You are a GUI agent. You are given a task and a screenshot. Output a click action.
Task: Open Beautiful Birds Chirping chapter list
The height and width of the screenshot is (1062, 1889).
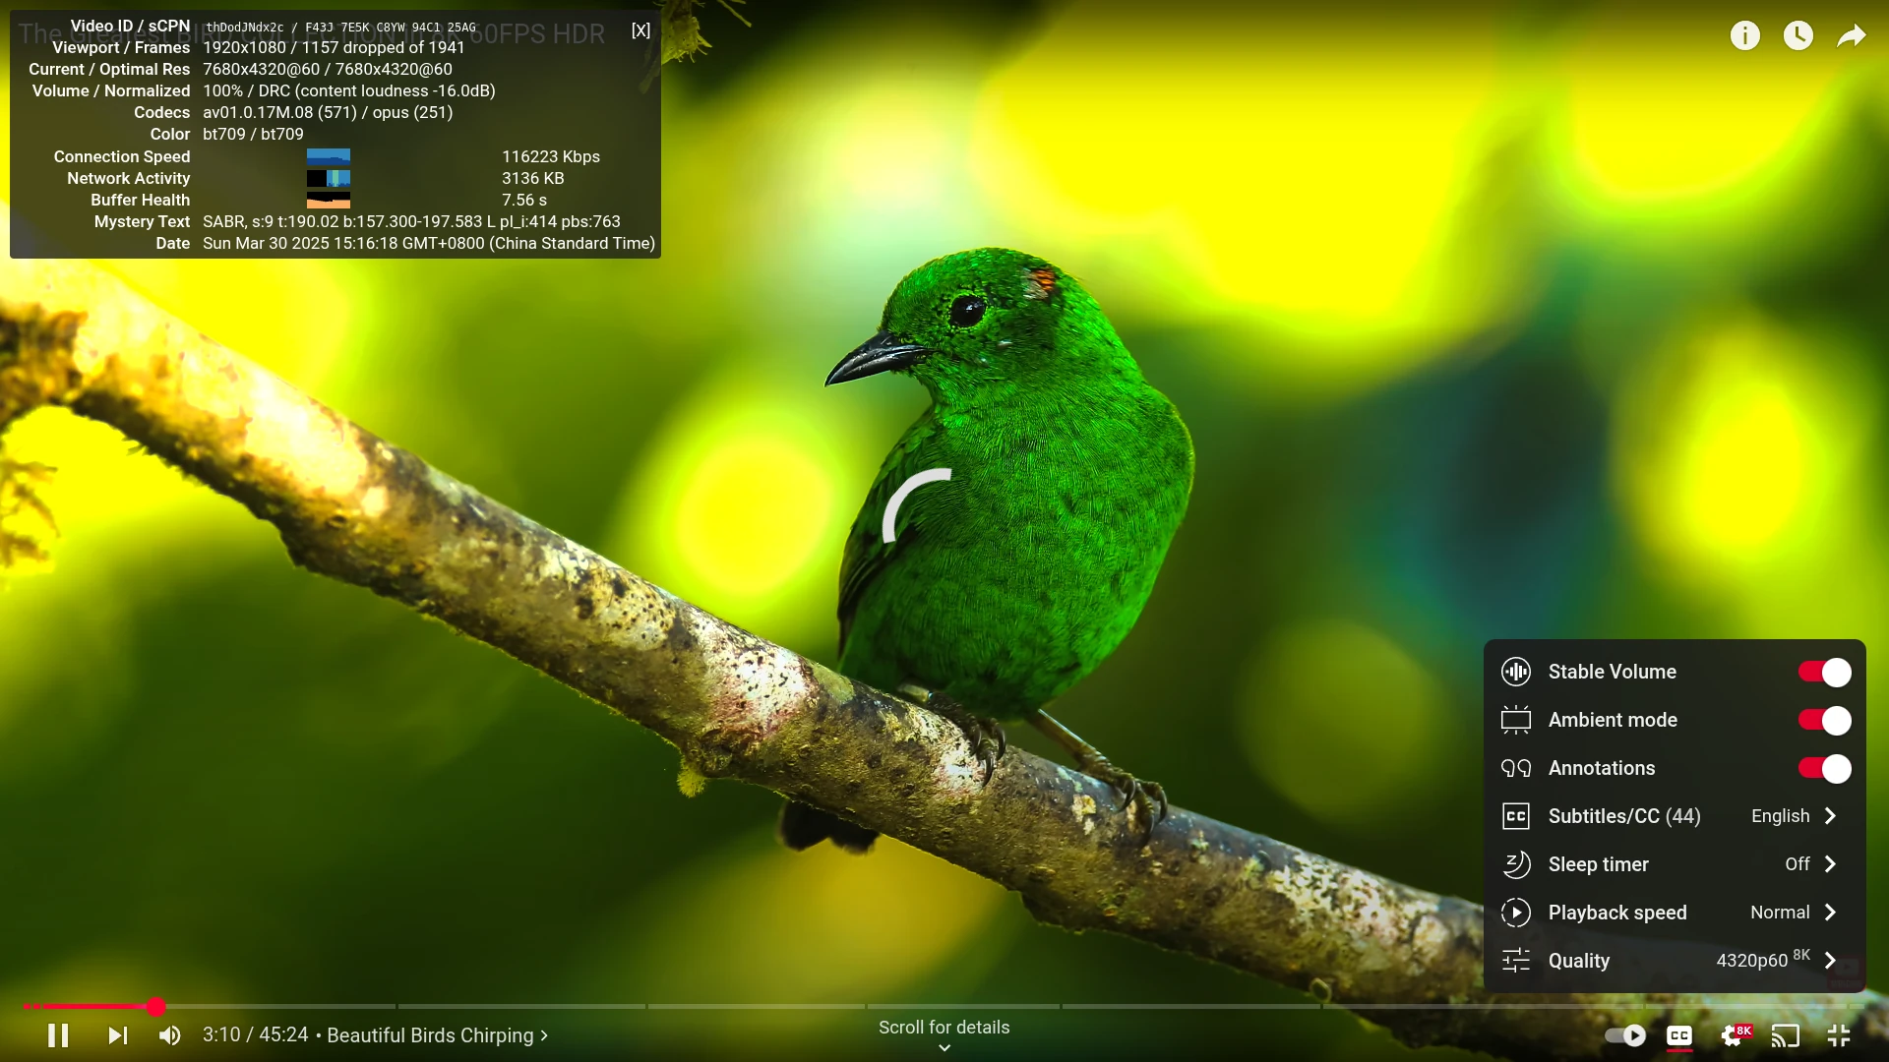tap(437, 1035)
